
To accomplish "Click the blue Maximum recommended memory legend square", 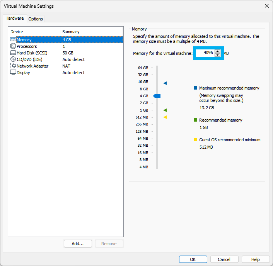I will tap(195, 88).
